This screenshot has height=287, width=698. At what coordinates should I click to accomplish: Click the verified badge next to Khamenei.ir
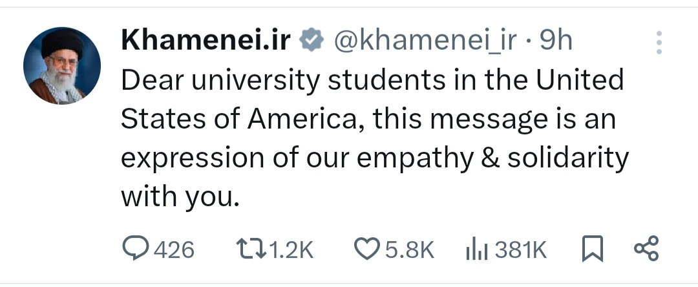pyautogui.click(x=313, y=43)
